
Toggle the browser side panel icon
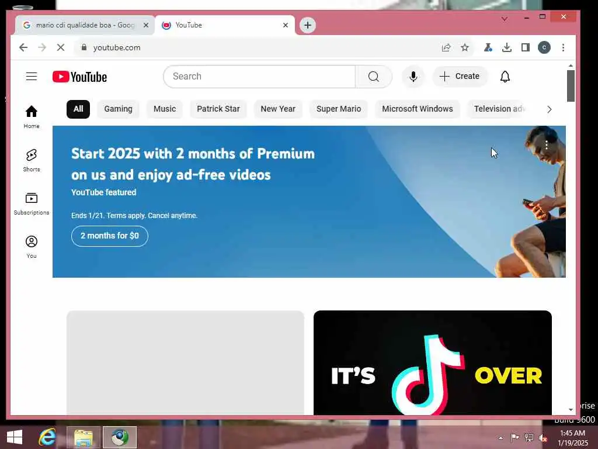click(x=526, y=47)
